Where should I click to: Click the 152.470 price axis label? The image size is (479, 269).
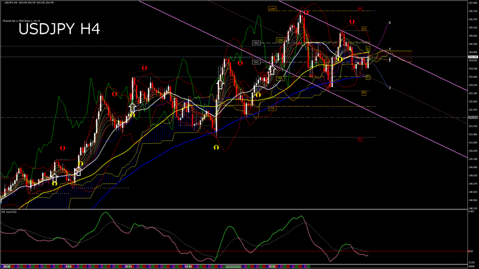(x=473, y=110)
